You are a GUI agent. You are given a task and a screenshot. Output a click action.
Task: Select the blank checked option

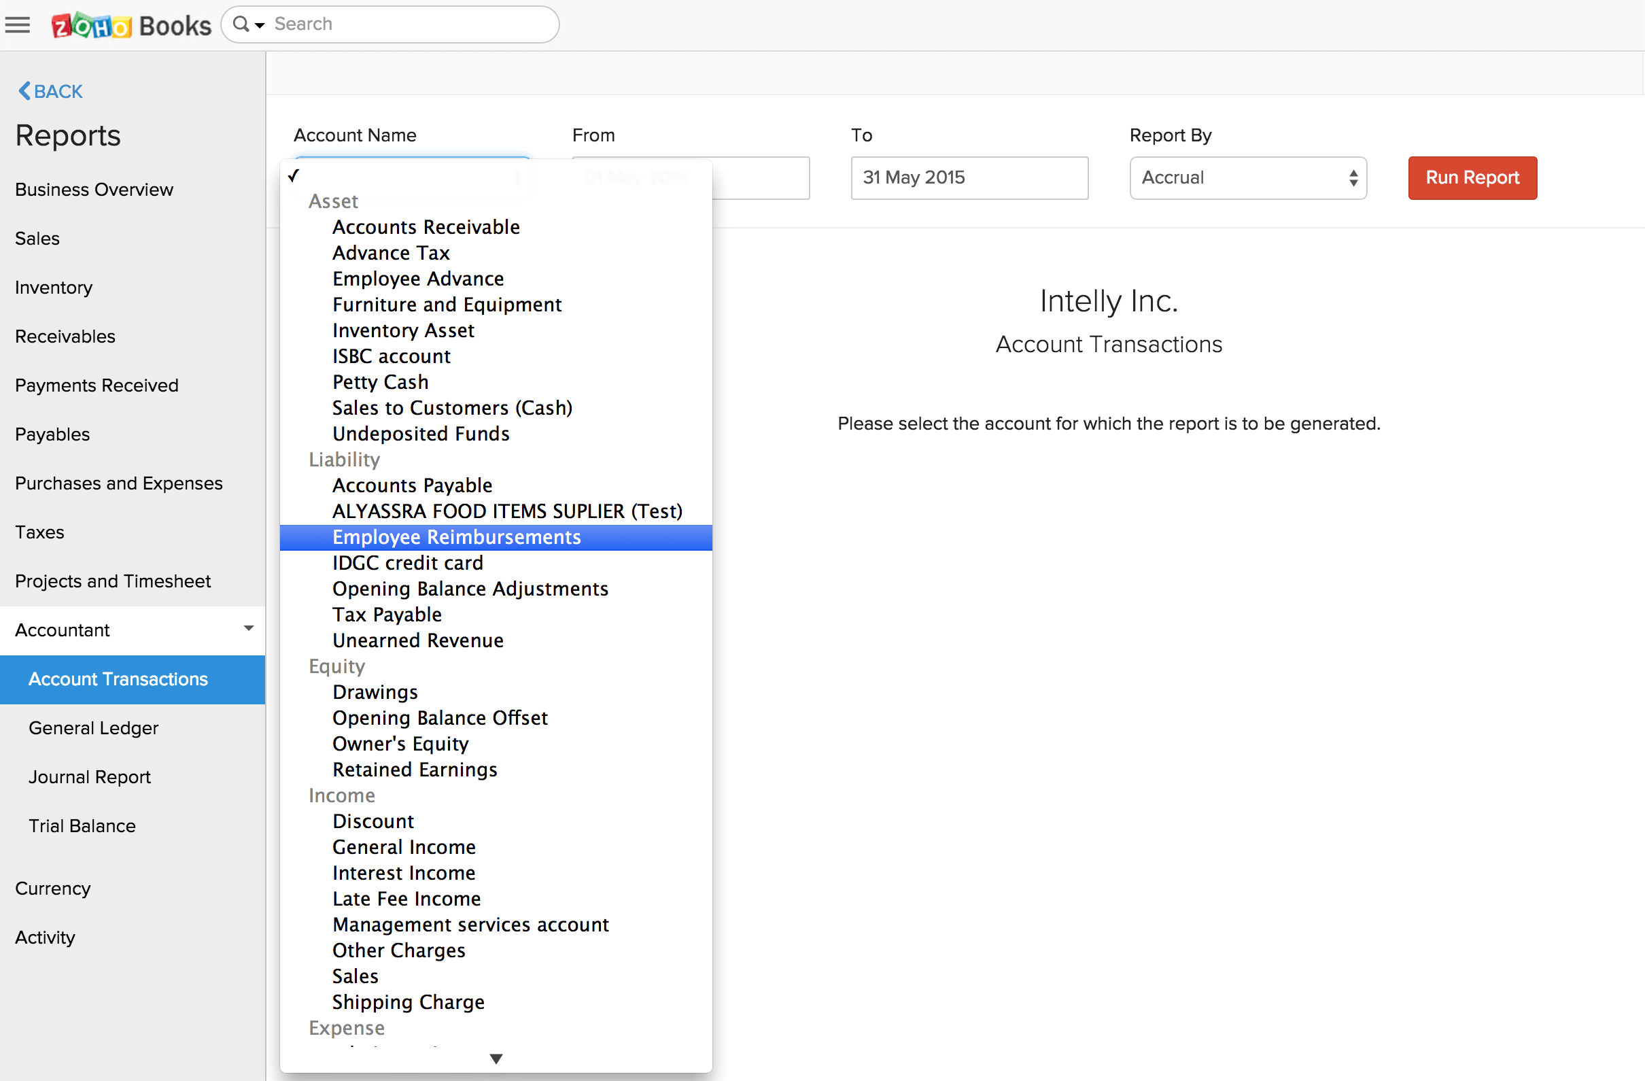click(415, 175)
